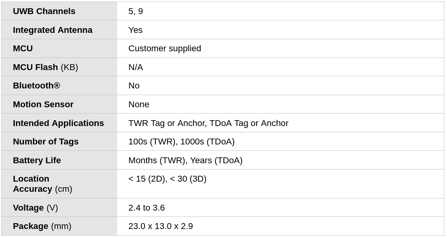Click the MCU row label

tap(23, 49)
